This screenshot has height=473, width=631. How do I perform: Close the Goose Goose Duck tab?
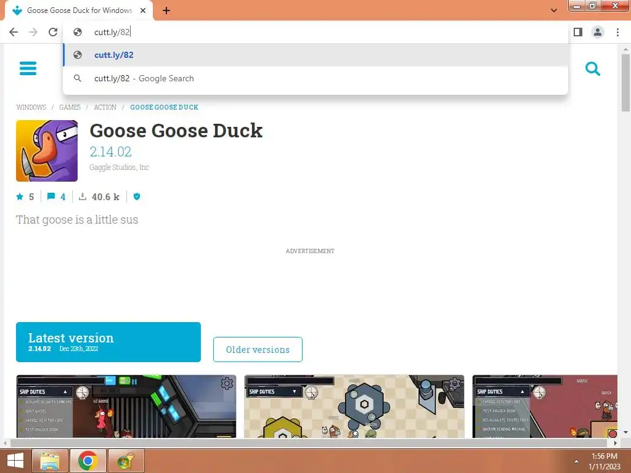(143, 10)
